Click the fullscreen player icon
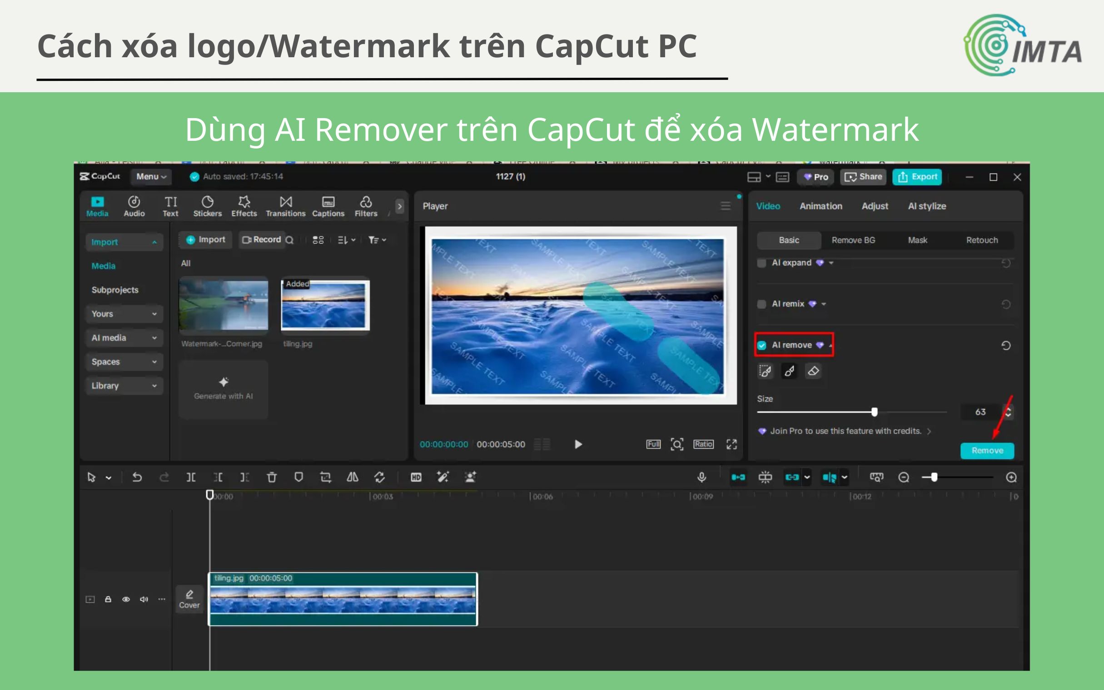Screen dimensions: 1104x690 (731, 445)
